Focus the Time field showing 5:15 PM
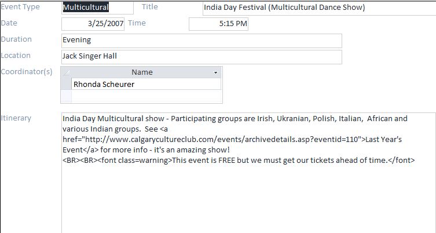 pos(218,24)
